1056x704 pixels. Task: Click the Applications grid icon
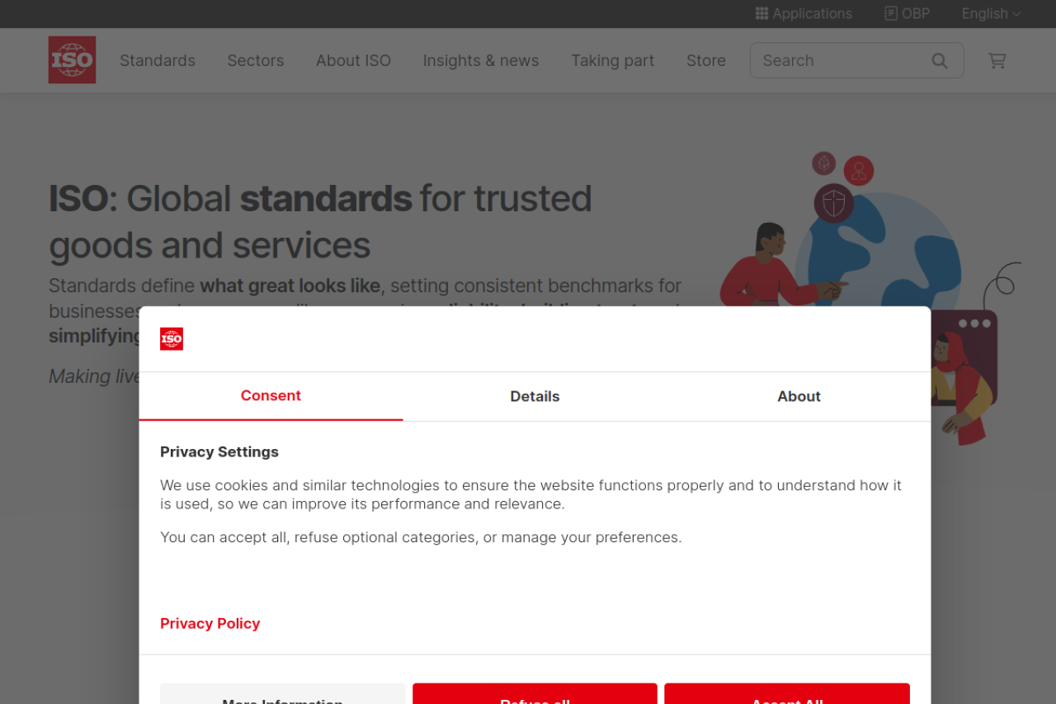(761, 13)
